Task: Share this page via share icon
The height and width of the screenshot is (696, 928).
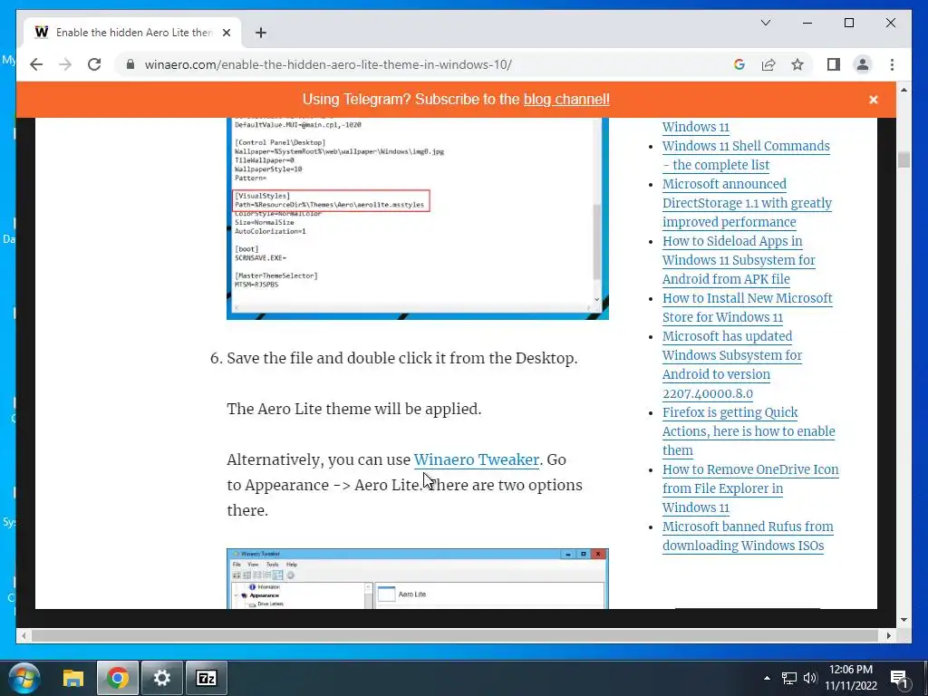Action: (x=768, y=64)
